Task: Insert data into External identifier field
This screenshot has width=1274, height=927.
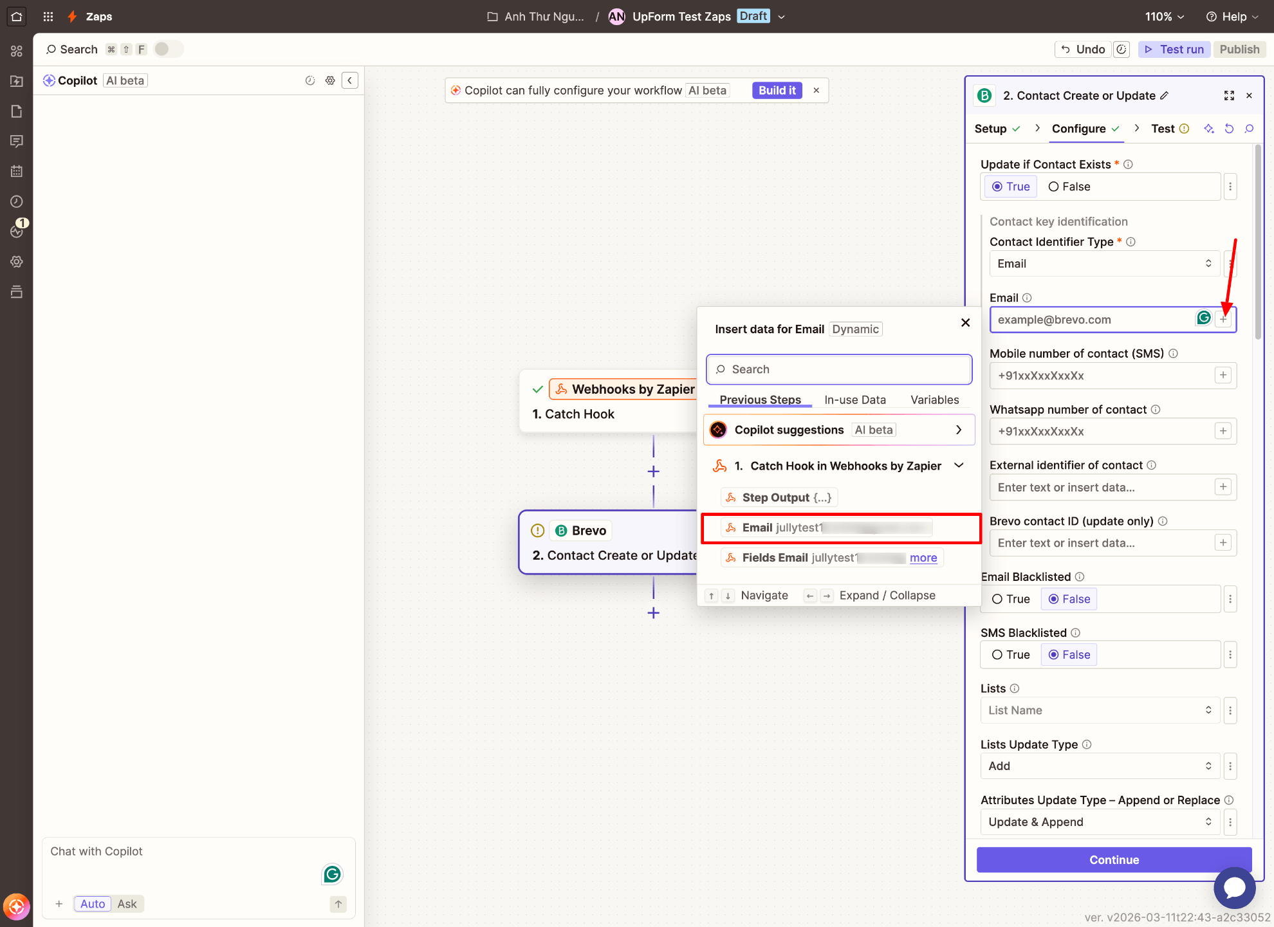Action: [1223, 487]
